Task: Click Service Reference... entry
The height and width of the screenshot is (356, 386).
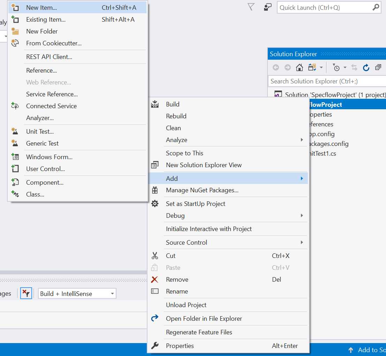Action: [77, 94]
